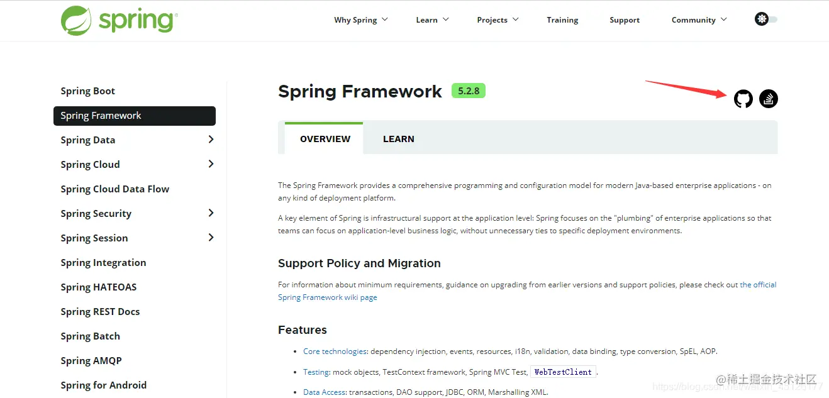Expand the Learn dropdown in header
The height and width of the screenshot is (398, 829).
tap(433, 20)
